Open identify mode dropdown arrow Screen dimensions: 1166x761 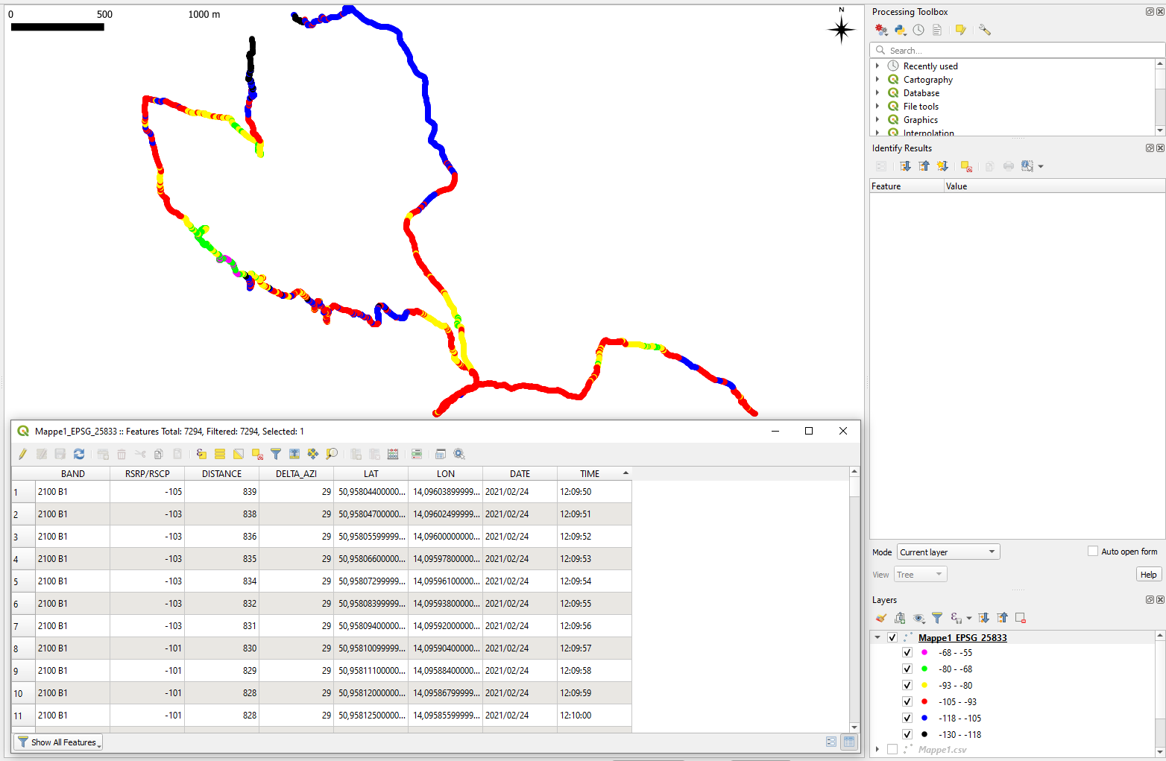pos(1041,166)
